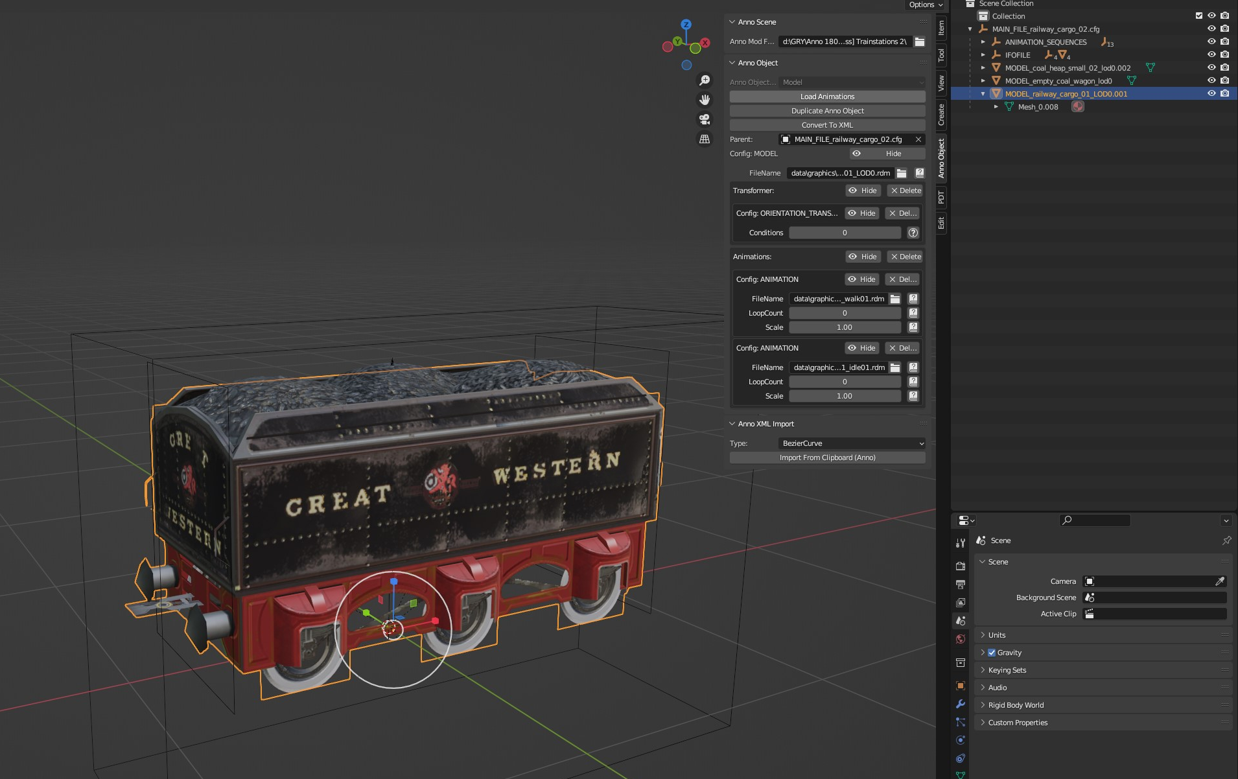1238x779 pixels.
Task: Open the Type BezierCurve dropdown
Action: (x=852, y=443)
